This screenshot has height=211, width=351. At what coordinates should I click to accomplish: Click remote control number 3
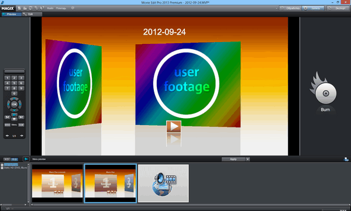[21, 78]
